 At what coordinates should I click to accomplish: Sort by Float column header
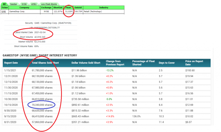(68, 8)
